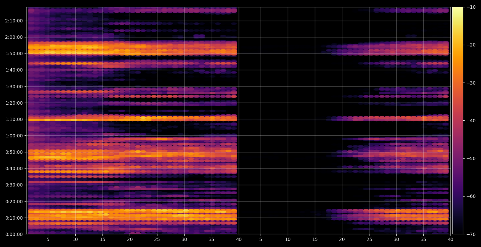Select the 0:50:00 y-axis label
481x247 pixels.
click(14, 152)
